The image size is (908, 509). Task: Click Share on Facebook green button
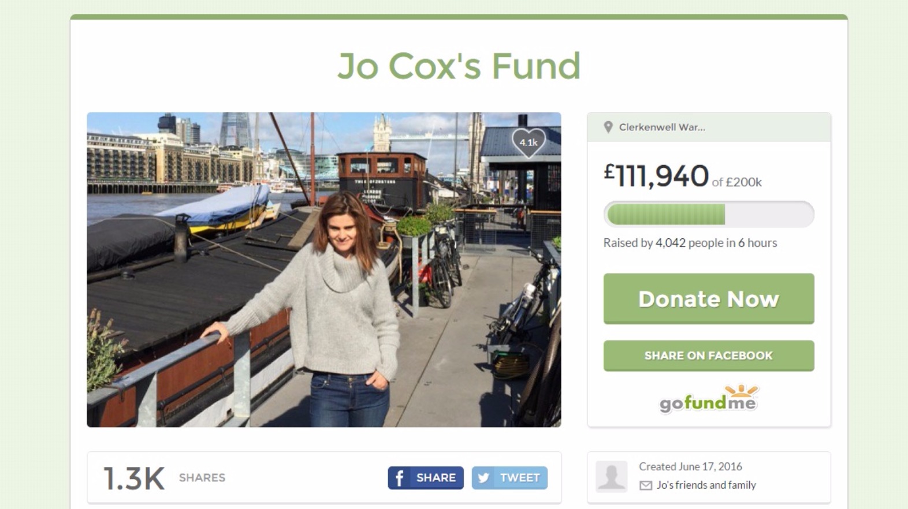[709, 355]
